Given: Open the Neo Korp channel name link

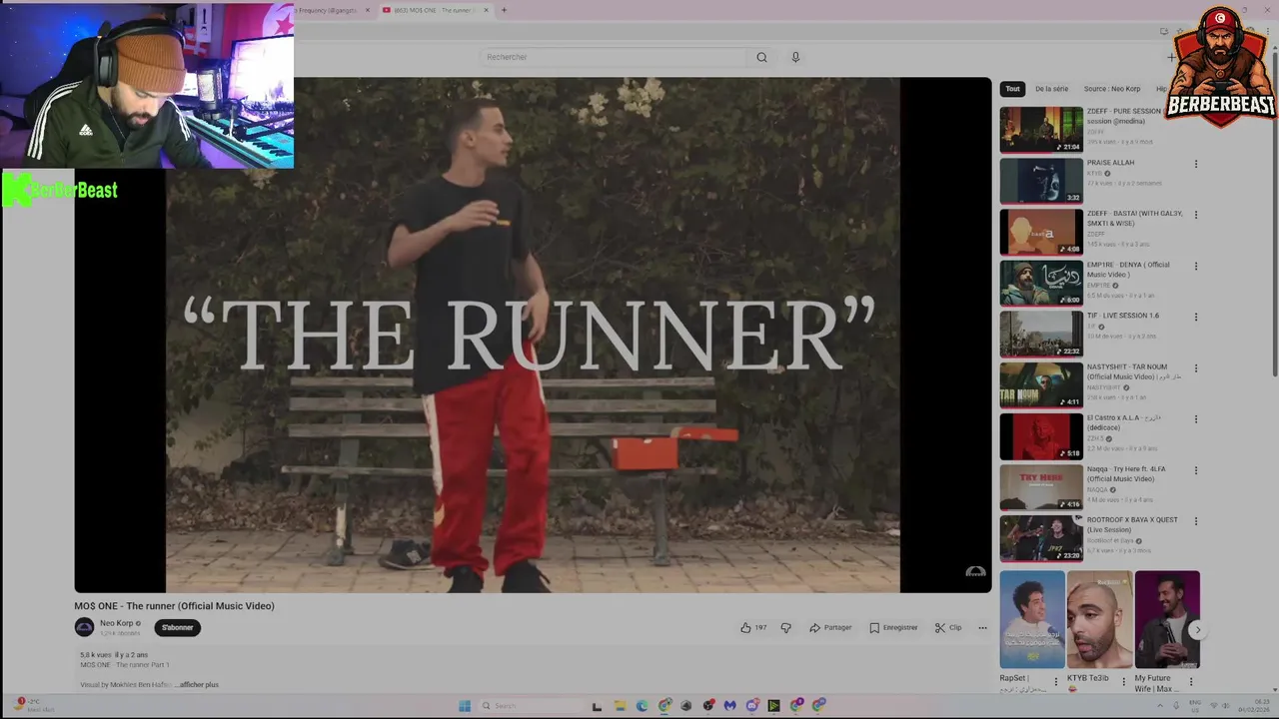Looking at the screenshot, I should (x=116, y=623).
